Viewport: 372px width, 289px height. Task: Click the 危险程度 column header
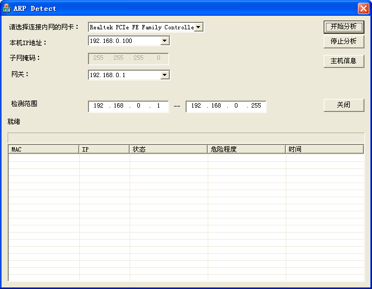(x=246, y=149)
